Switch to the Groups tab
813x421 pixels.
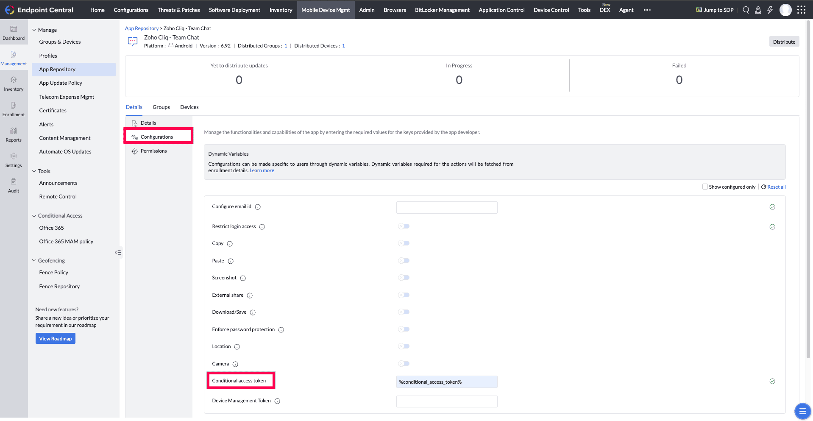point(161,107)
